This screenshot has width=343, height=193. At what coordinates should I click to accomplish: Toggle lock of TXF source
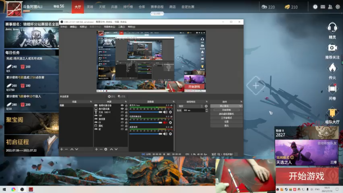click(x=126, y=115)
